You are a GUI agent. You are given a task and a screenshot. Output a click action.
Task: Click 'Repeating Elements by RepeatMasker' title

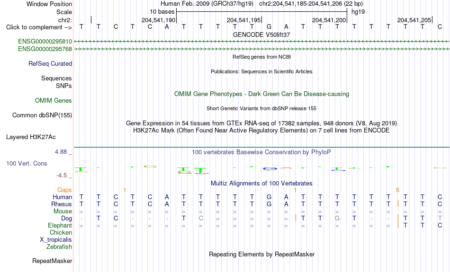[x=262, y=254]
